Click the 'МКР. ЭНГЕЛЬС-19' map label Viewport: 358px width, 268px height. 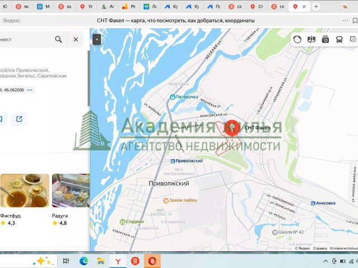coord(161,212)
